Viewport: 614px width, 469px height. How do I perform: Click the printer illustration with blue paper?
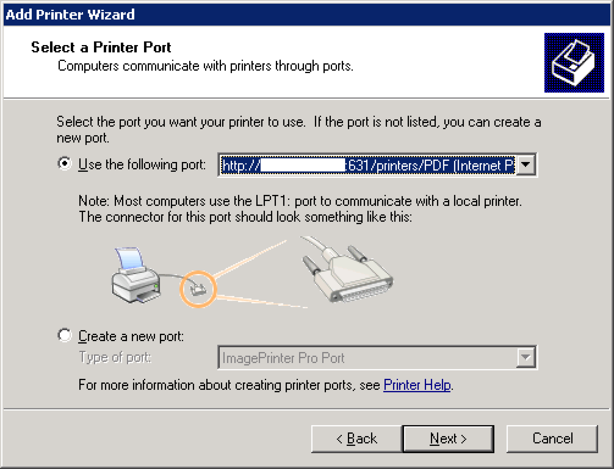pos(136,275)
